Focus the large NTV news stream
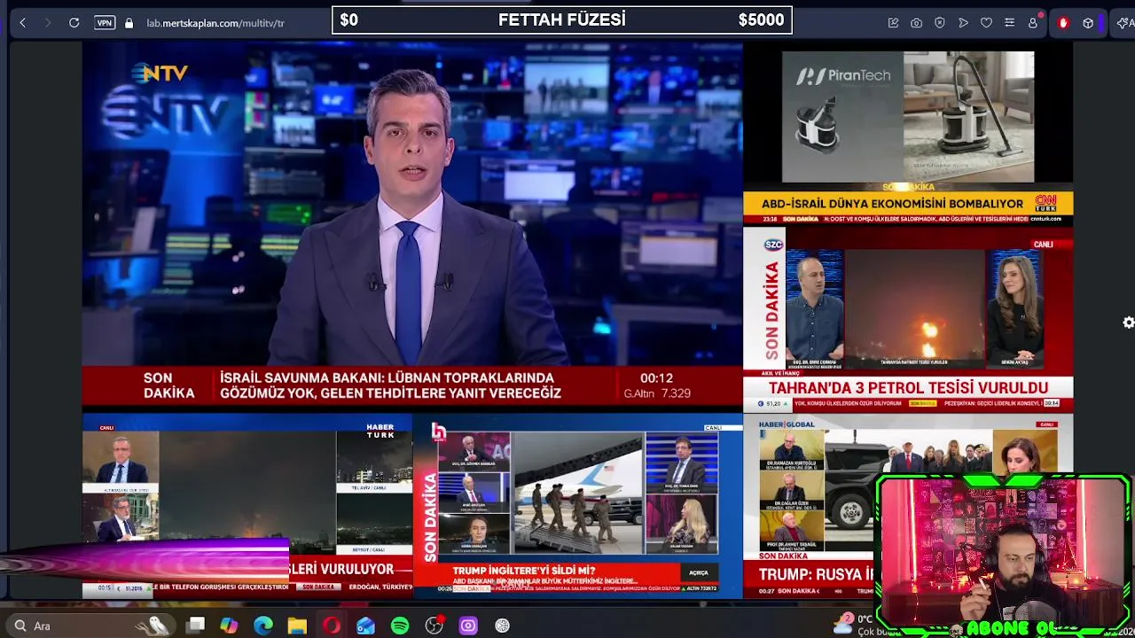1135x638 pixels. tap(412, 226)
